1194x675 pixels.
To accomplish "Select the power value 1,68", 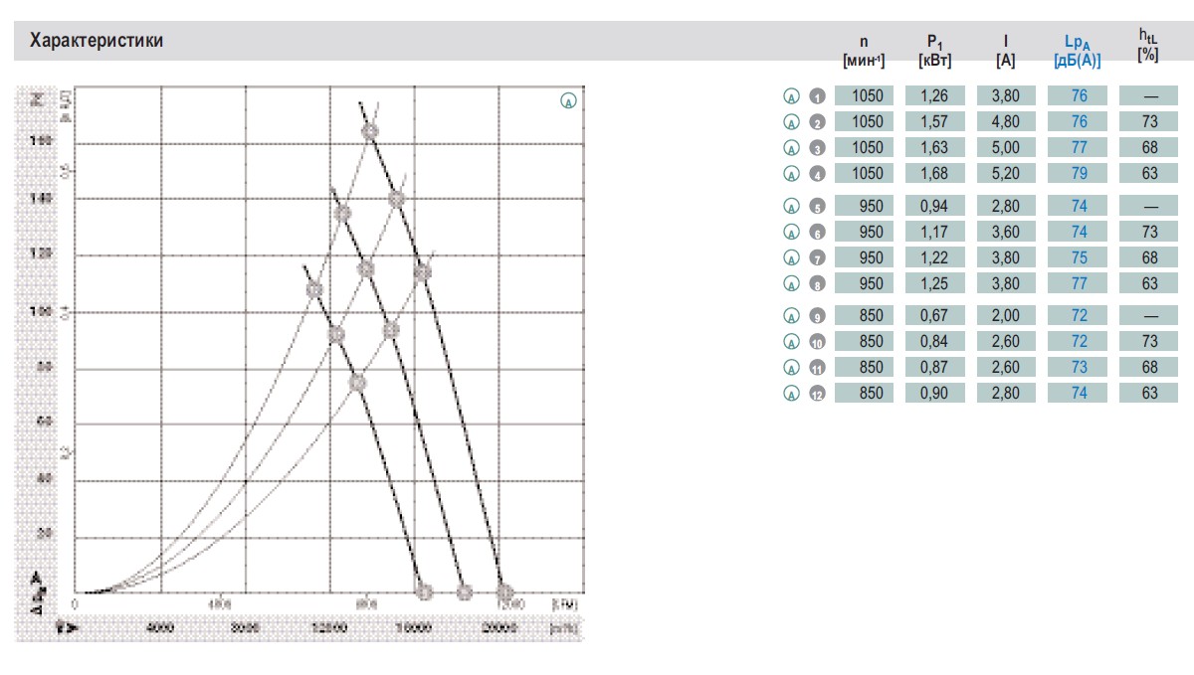I will [934, 174].
